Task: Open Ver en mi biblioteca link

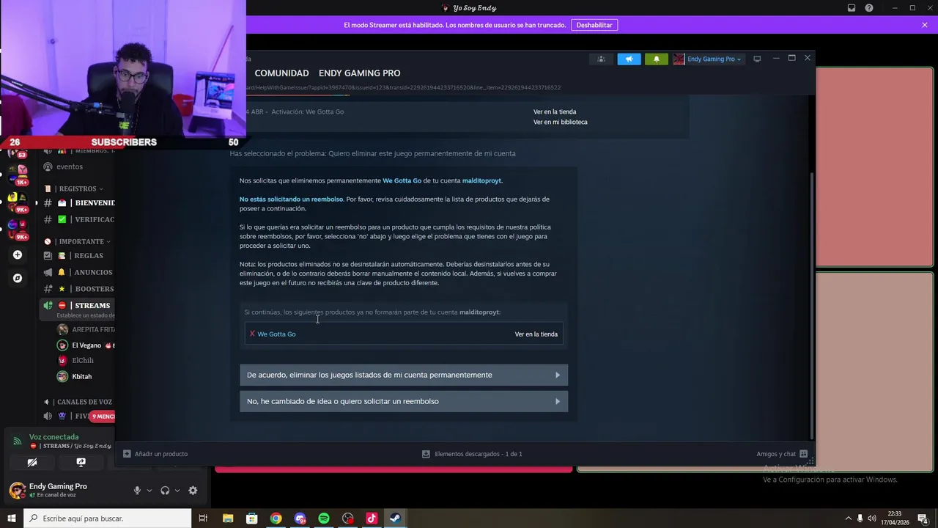Action: 560,122
